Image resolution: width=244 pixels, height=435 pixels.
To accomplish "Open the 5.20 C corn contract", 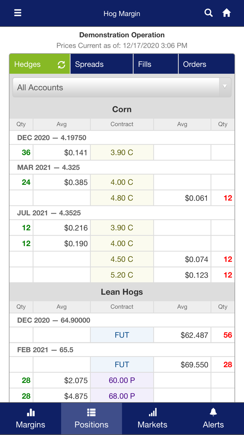I will click(x=122, y=275).
